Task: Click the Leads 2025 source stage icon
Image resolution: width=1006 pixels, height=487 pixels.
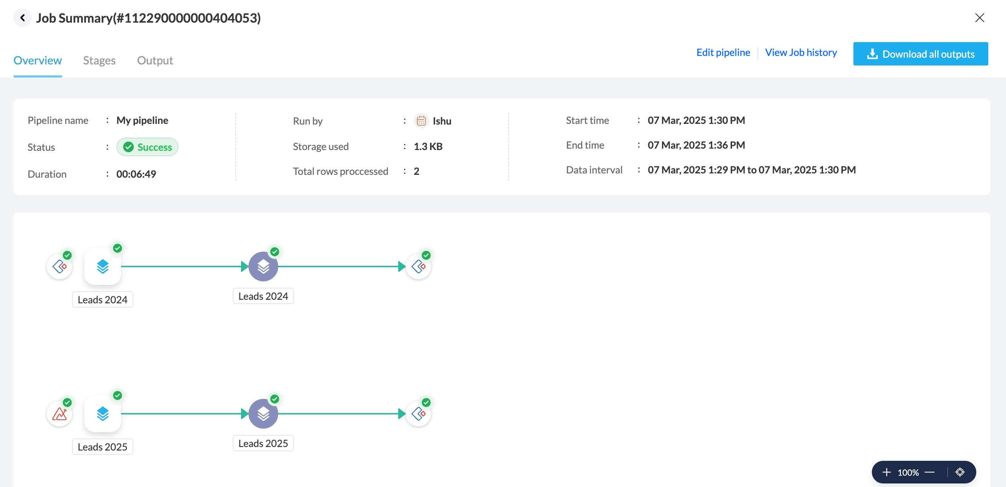Action: [103, 414]
